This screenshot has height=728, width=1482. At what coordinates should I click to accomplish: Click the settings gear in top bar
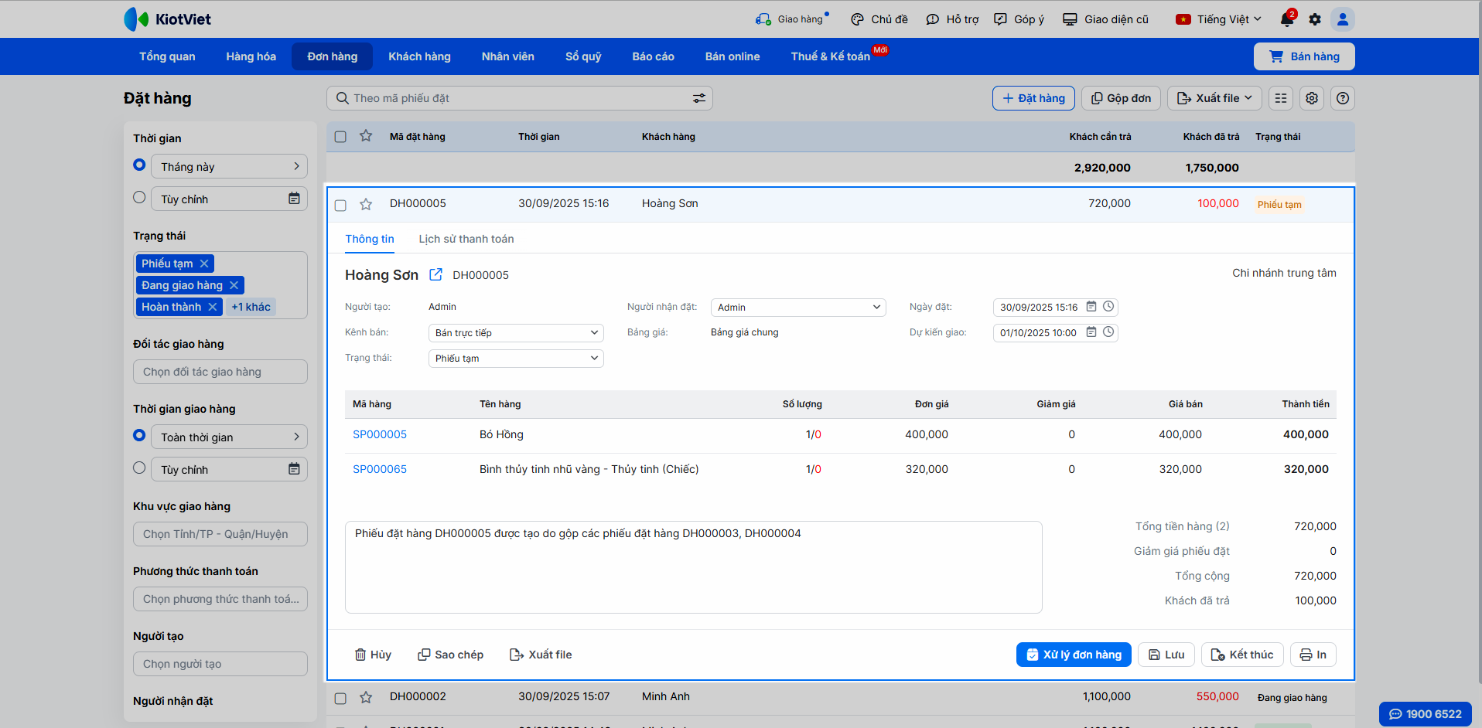[x=1315, y=19]
